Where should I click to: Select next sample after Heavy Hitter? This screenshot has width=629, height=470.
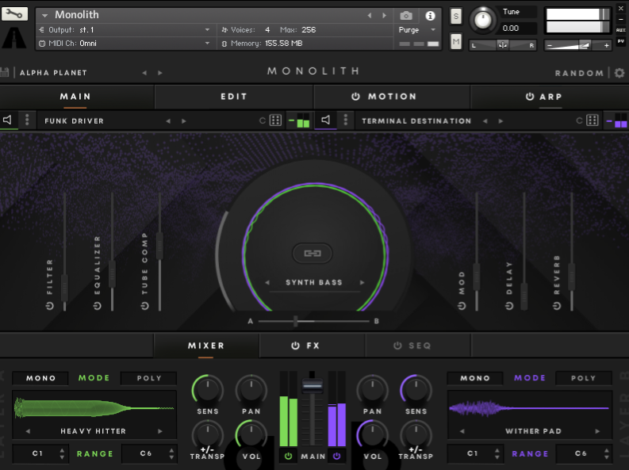[160, 431]
